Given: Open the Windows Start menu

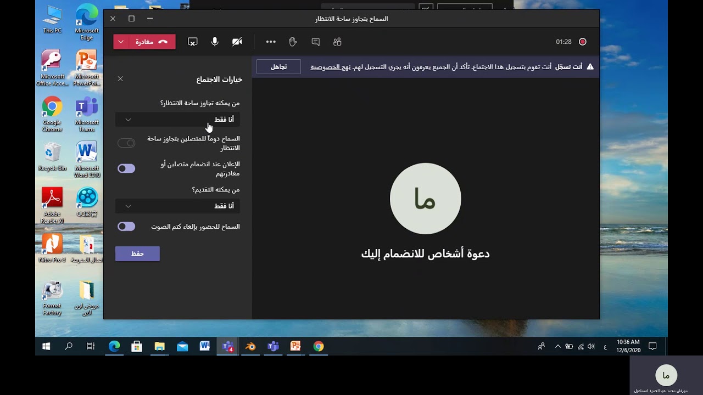Looking at the screenshot, I should [46, 346].
